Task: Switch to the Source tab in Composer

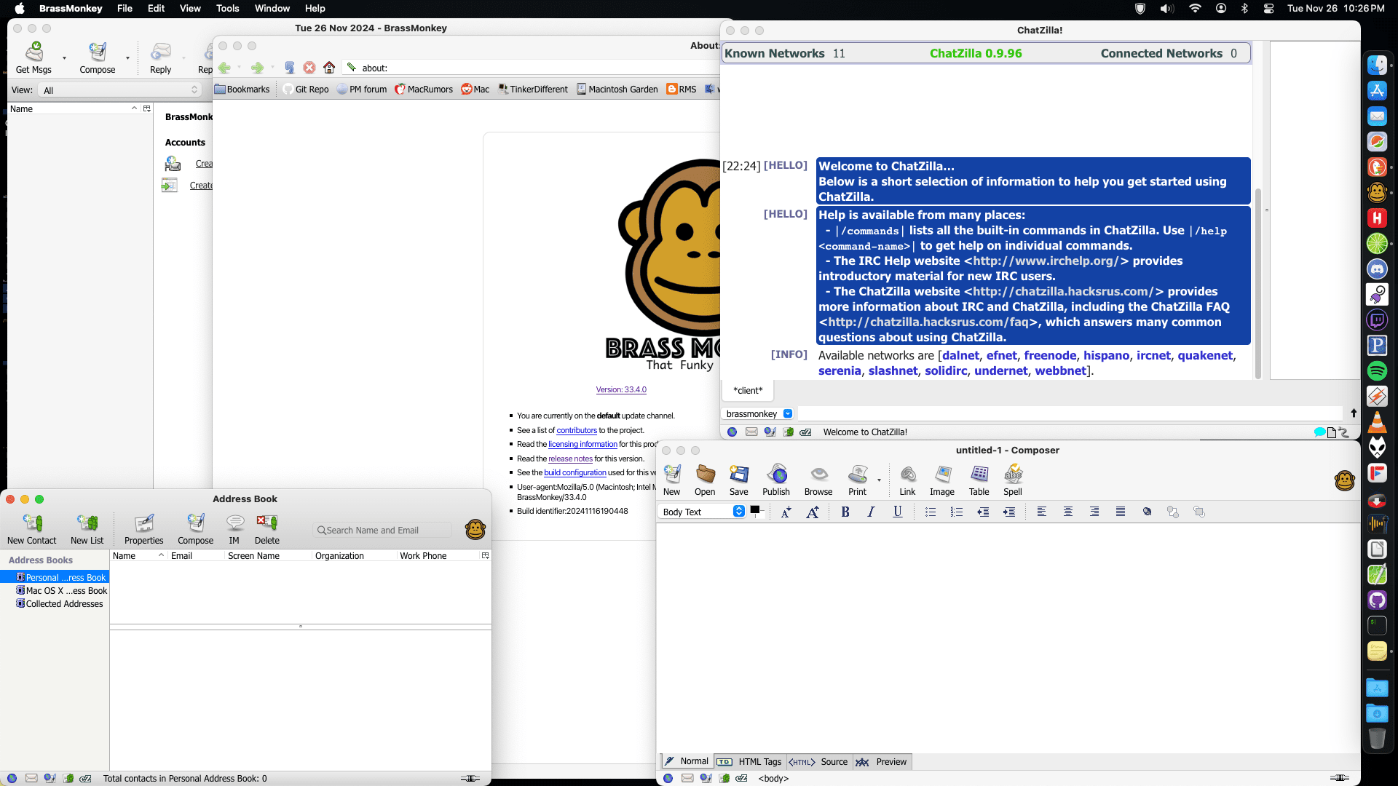Action: coord(819,762)
